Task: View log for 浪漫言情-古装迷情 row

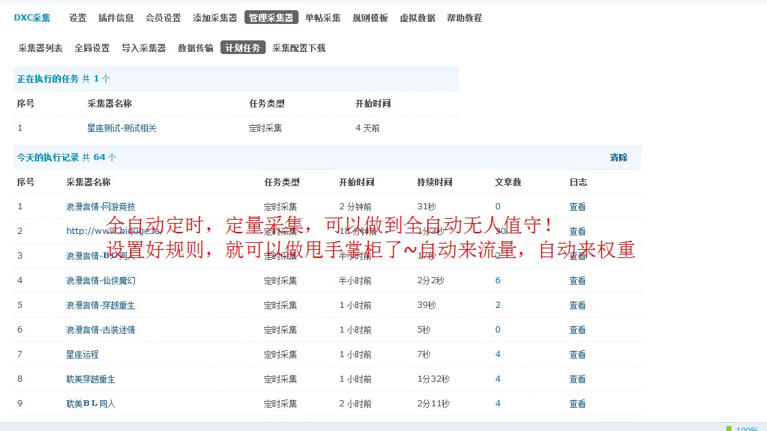Action: (x=578, y=330)
